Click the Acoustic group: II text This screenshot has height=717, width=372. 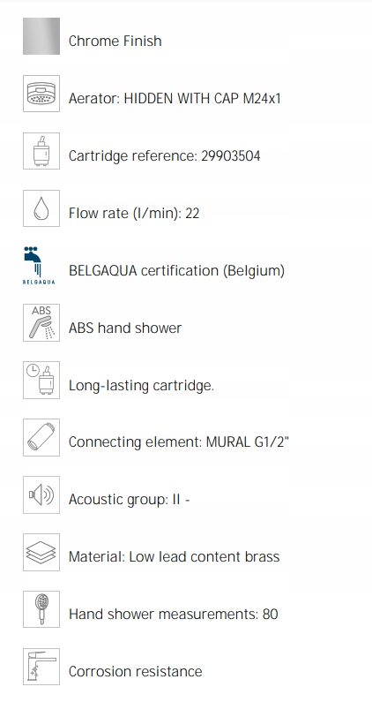pyautogui.click(x=130, y=500)
